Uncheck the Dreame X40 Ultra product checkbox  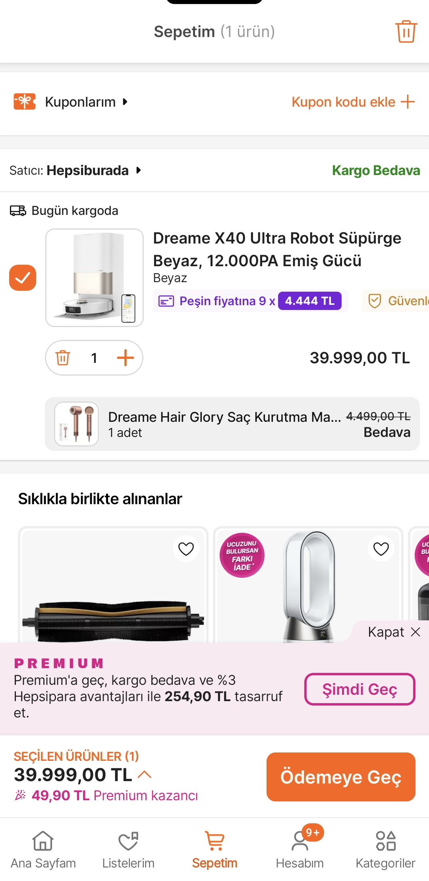click(23, 278)
